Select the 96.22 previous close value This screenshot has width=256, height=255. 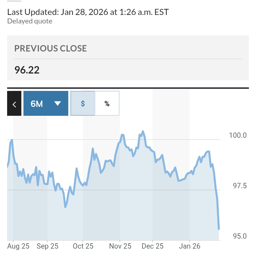tap(27, 70)
